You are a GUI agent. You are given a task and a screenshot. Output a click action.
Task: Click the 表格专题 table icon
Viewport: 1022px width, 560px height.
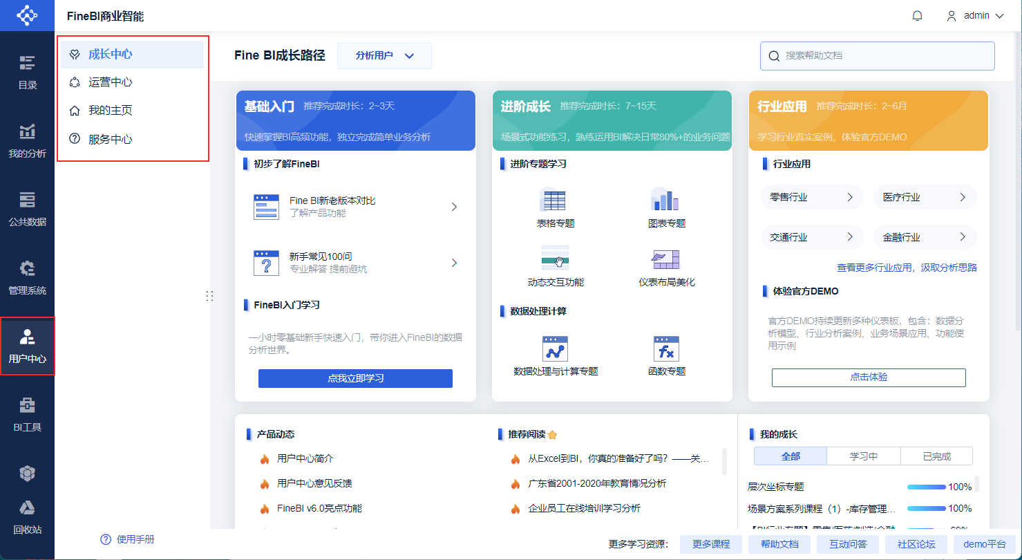553,200
